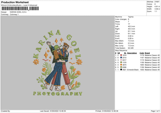Click the pink thread swatch for 2017
161x113 pixels.
[121, 60]
